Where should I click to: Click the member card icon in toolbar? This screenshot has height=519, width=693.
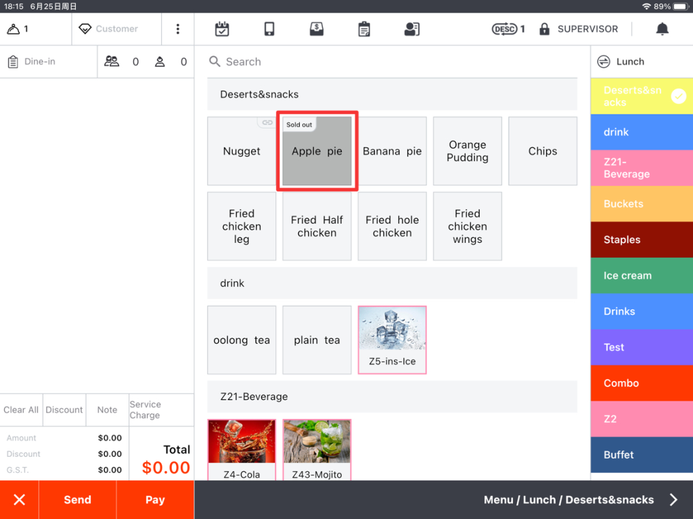pyautogui.click(x=411, y=29)
